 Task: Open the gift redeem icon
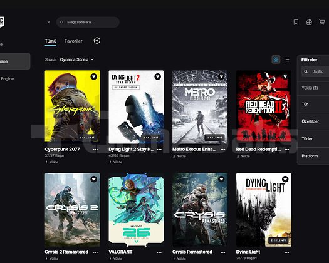pyautogui.click(x=309, y=22)
